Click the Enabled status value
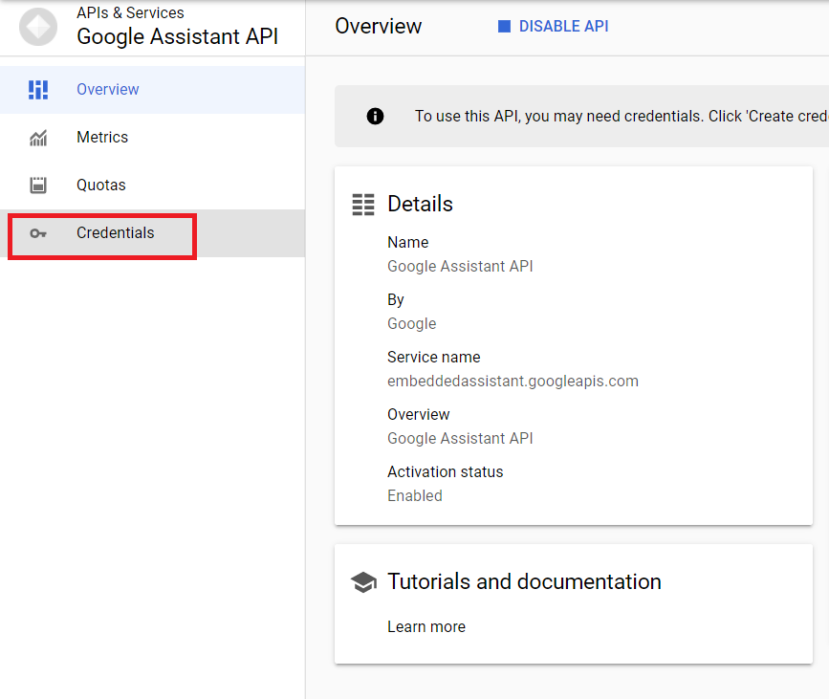Image resolution: width=829 pixels, height=699 pixels. pos(415,495)
